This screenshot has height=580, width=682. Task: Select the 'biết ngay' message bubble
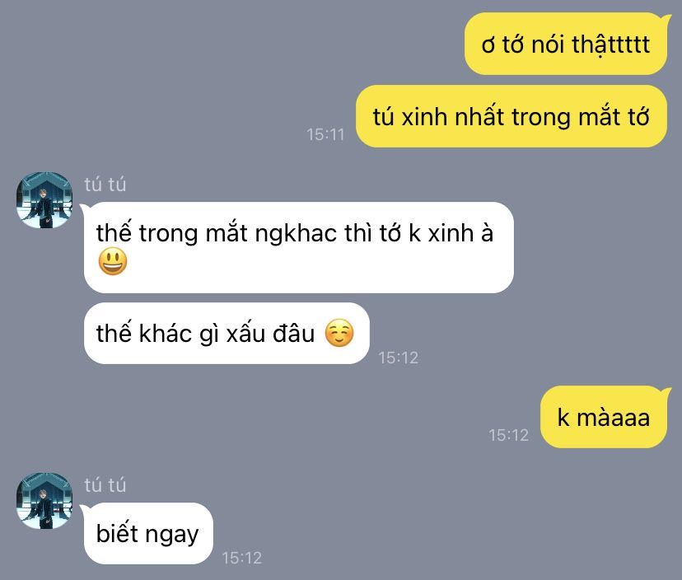[147, 533]
